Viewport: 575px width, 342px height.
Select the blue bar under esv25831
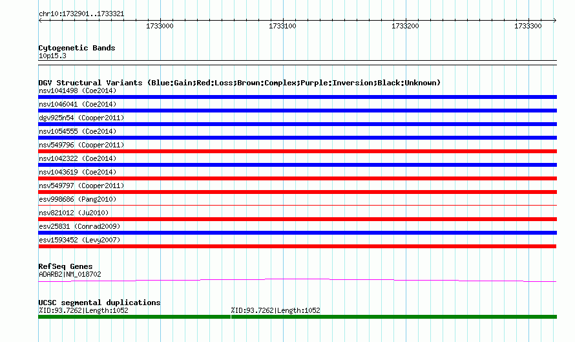pos(297,233)
